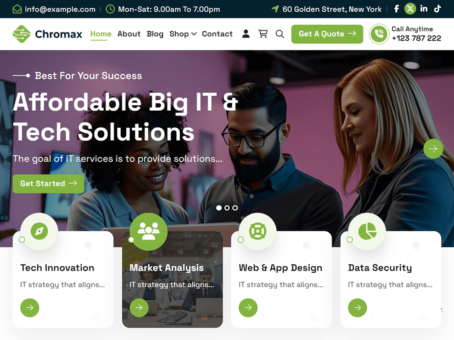This screenshot has height=340, width=454.
Task: Open the Market Analysis card title
Action: (x=166, y=268)
